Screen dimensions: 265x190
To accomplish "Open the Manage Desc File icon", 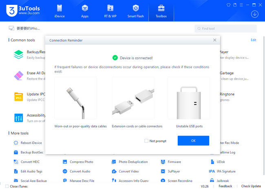I will [65, 180].
